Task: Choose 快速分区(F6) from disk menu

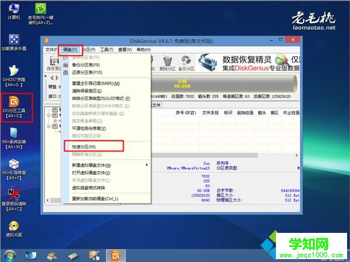Action: pyautogui.click(x=106, y=147)
